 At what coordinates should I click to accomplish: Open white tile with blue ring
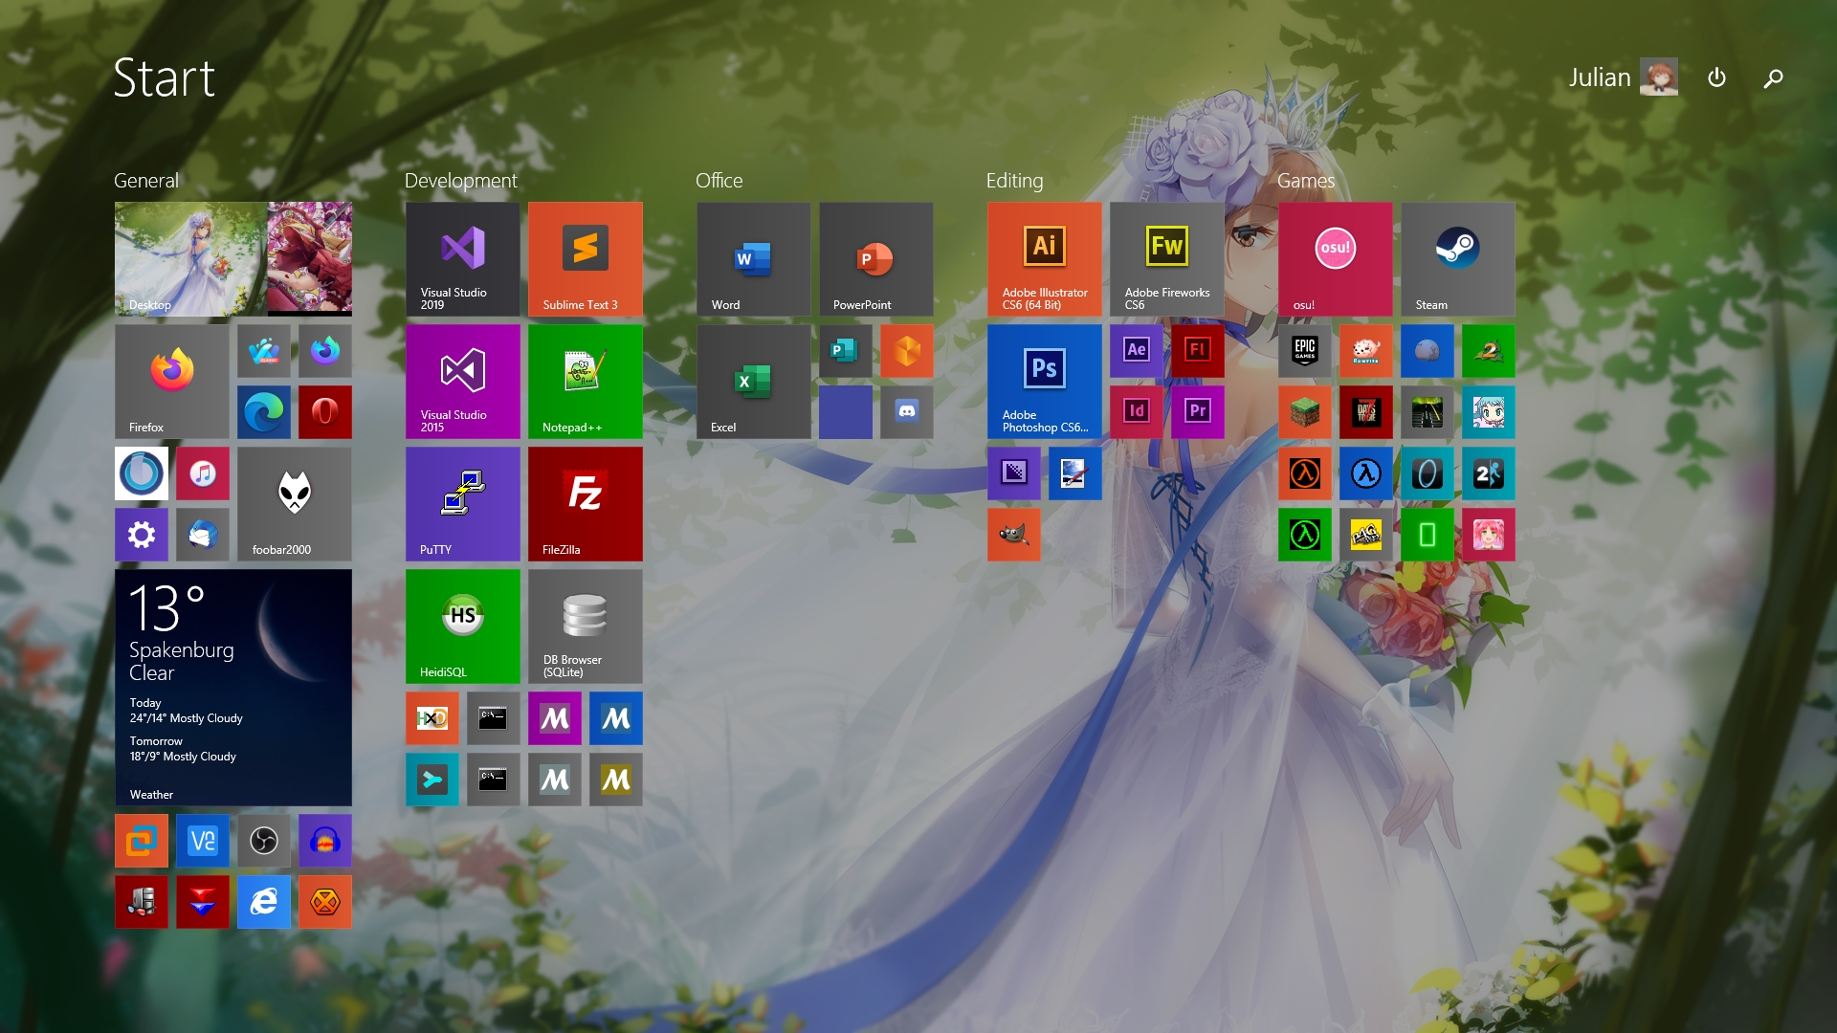(x=142, y=473)
